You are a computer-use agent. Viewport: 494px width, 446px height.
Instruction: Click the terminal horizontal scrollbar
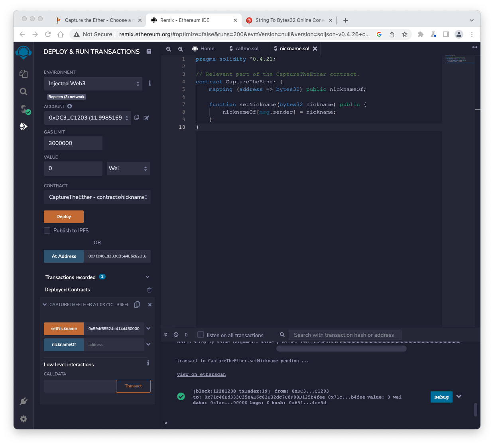coord(341,349)
